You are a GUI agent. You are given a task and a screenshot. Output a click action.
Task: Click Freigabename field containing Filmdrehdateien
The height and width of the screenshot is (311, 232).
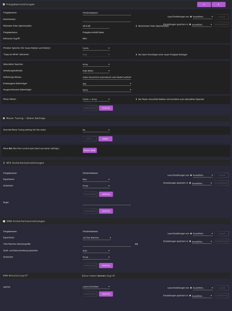tap(107, 13)
